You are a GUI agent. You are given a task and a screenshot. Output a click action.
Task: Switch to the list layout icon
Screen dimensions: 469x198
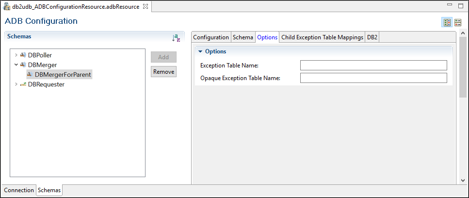(458, 22)
